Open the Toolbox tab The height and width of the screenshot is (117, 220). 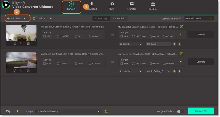153,6
